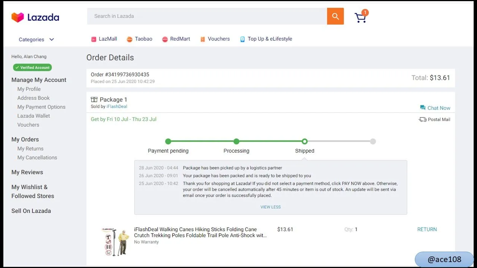Open the Categories menu label
Viewport: 477px width, 268px height.
click(x=31, y=39)
